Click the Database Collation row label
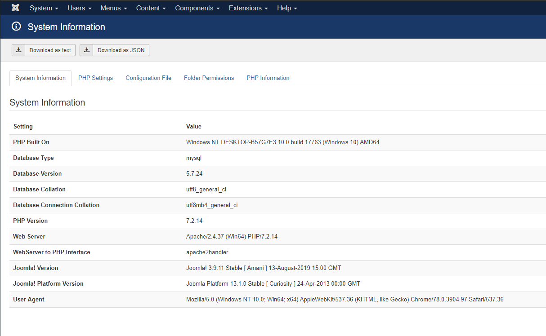The height and width of the screenshot is (336, 546). click(39, 189)
